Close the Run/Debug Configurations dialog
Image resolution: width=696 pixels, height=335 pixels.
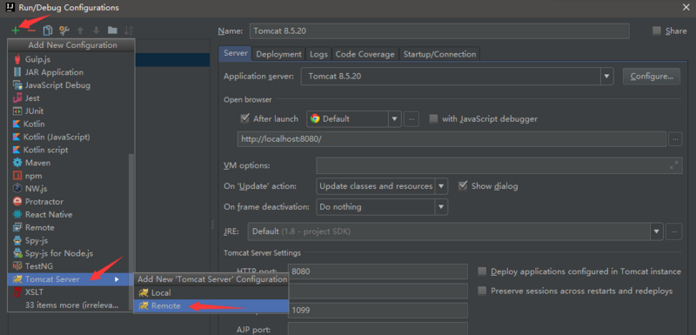pos(686,8)
